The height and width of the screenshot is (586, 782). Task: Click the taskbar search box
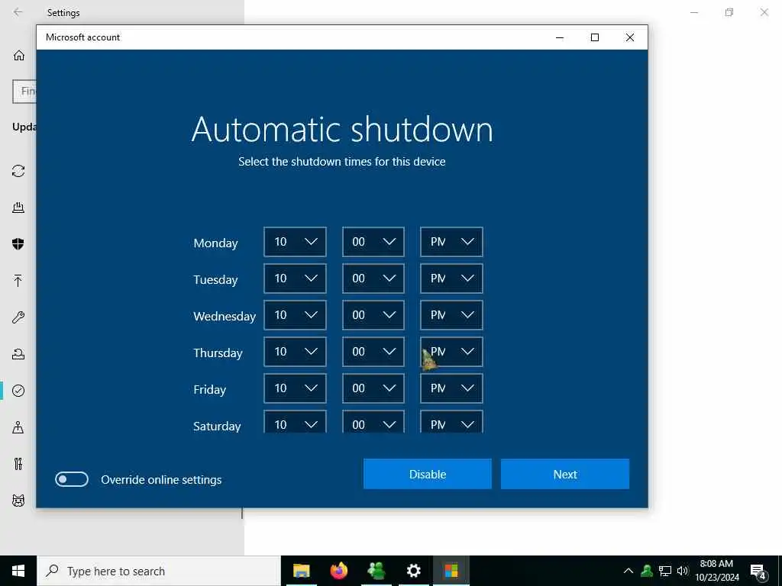point(159,571)
